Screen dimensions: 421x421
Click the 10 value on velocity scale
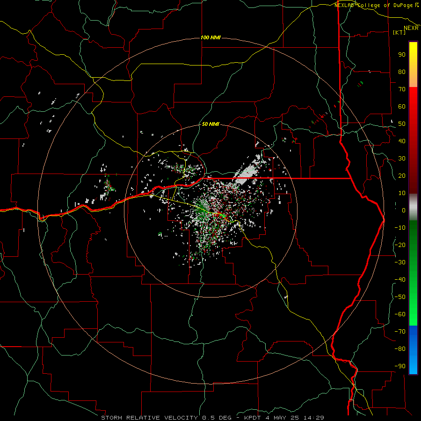(x=402, y=193)
